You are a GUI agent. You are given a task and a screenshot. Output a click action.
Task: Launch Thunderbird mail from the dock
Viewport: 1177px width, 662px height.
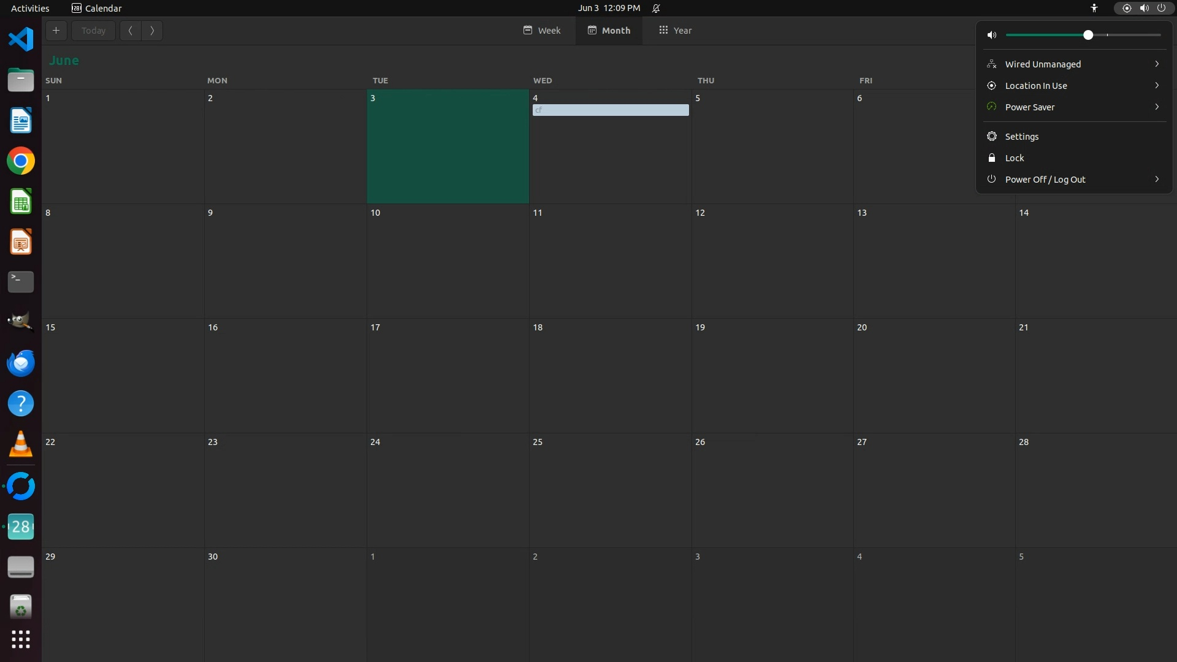pyautogui.click(x=21, y=363)
